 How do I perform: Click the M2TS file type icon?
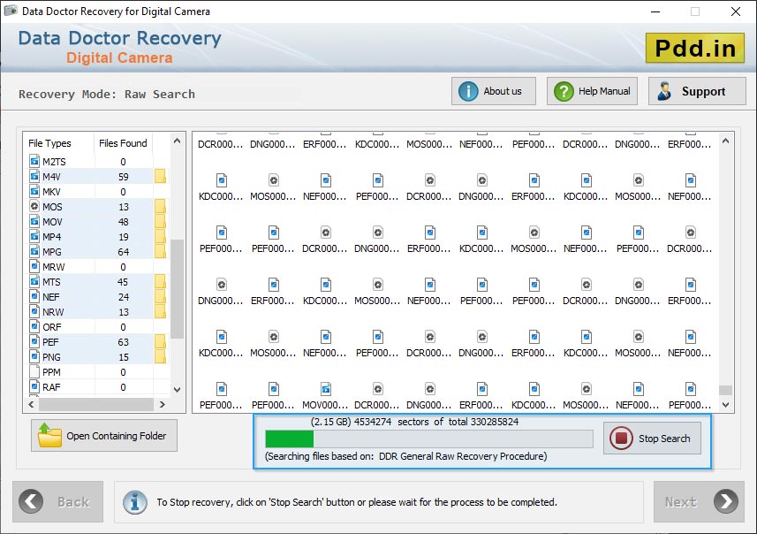click(x=34, y=161)
